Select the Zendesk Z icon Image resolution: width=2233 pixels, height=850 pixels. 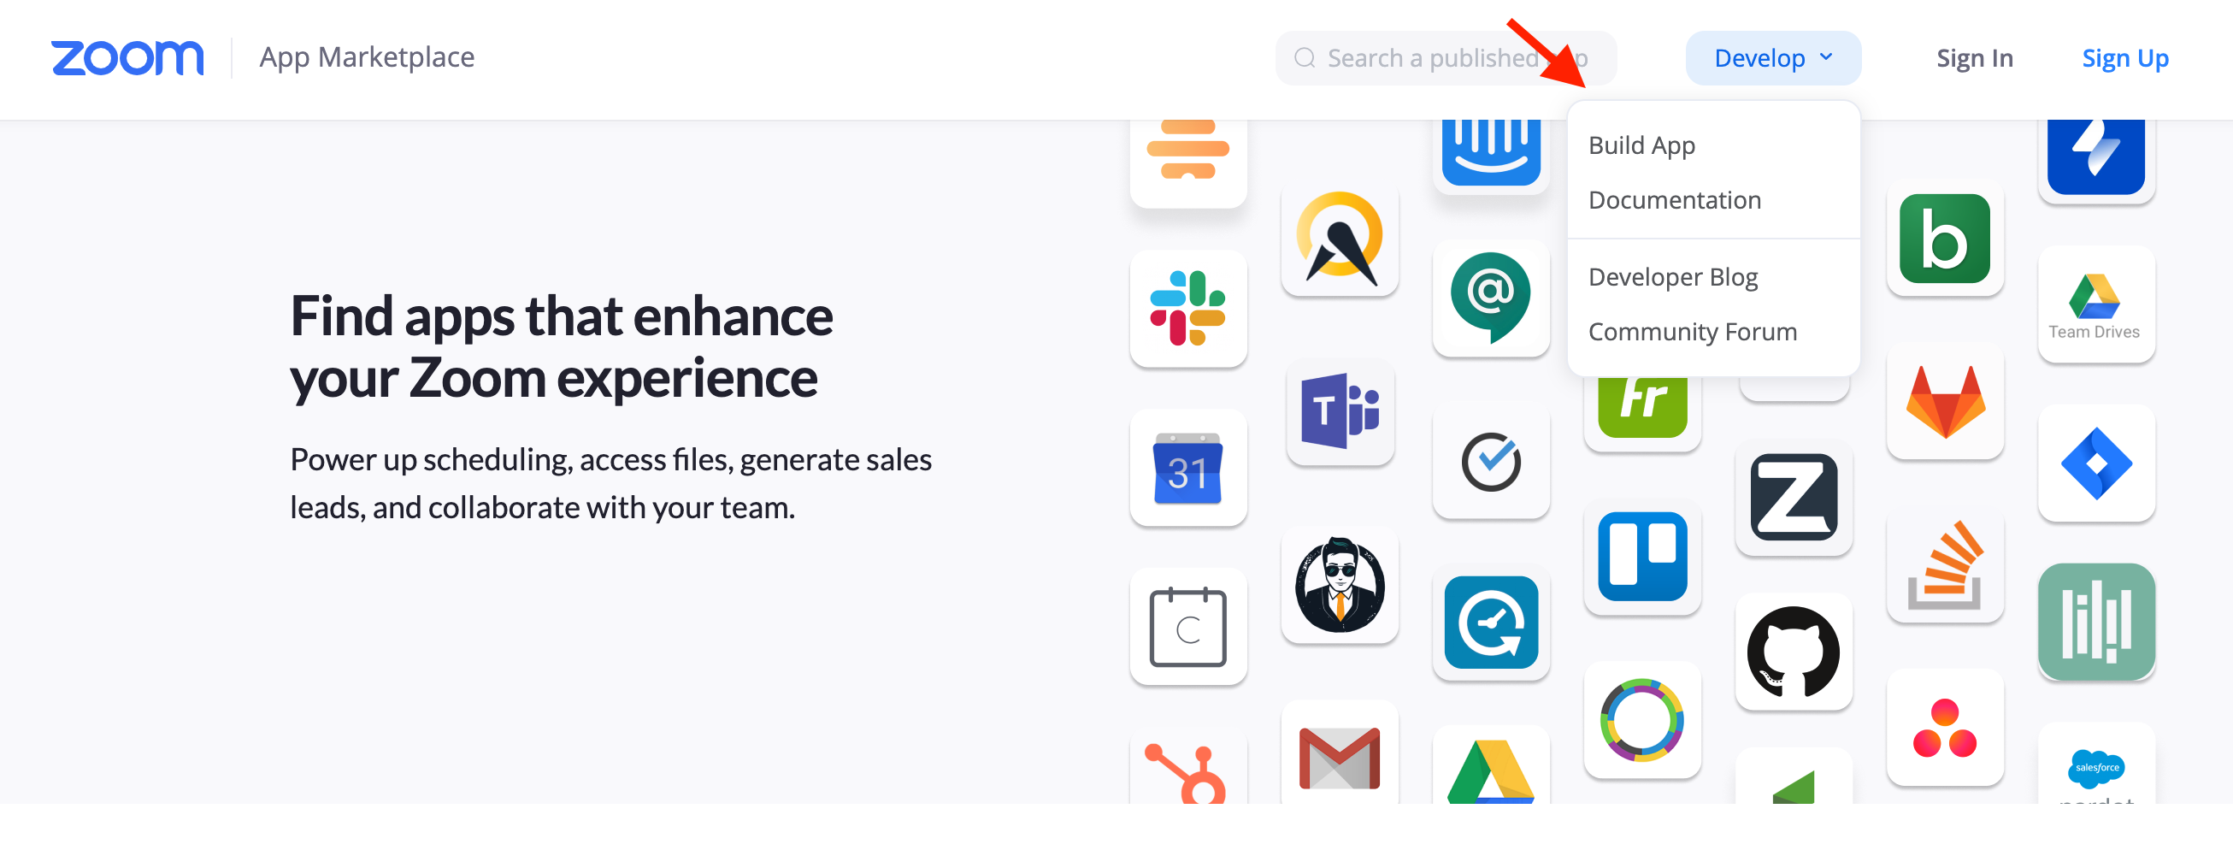tap(1794, 497)
